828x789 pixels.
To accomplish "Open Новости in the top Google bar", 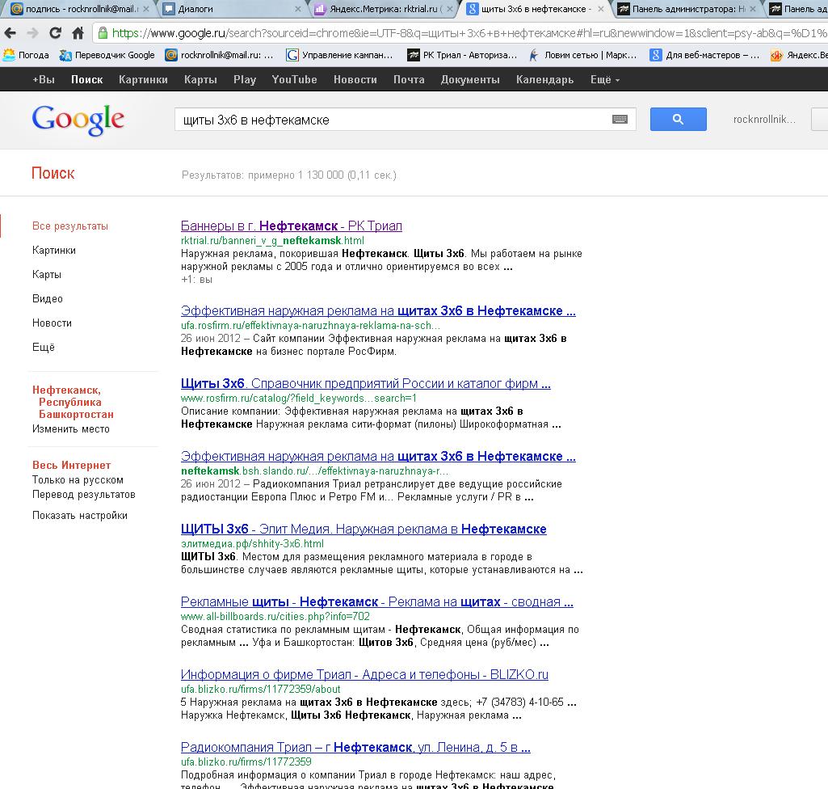I will [355, 80].
